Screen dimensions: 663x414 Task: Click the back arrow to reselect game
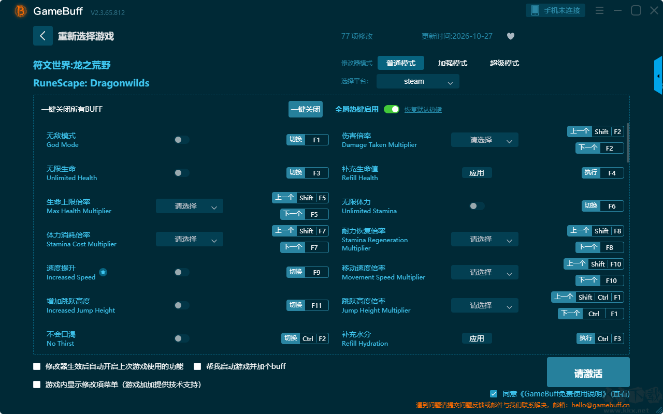tap(43, 36)
